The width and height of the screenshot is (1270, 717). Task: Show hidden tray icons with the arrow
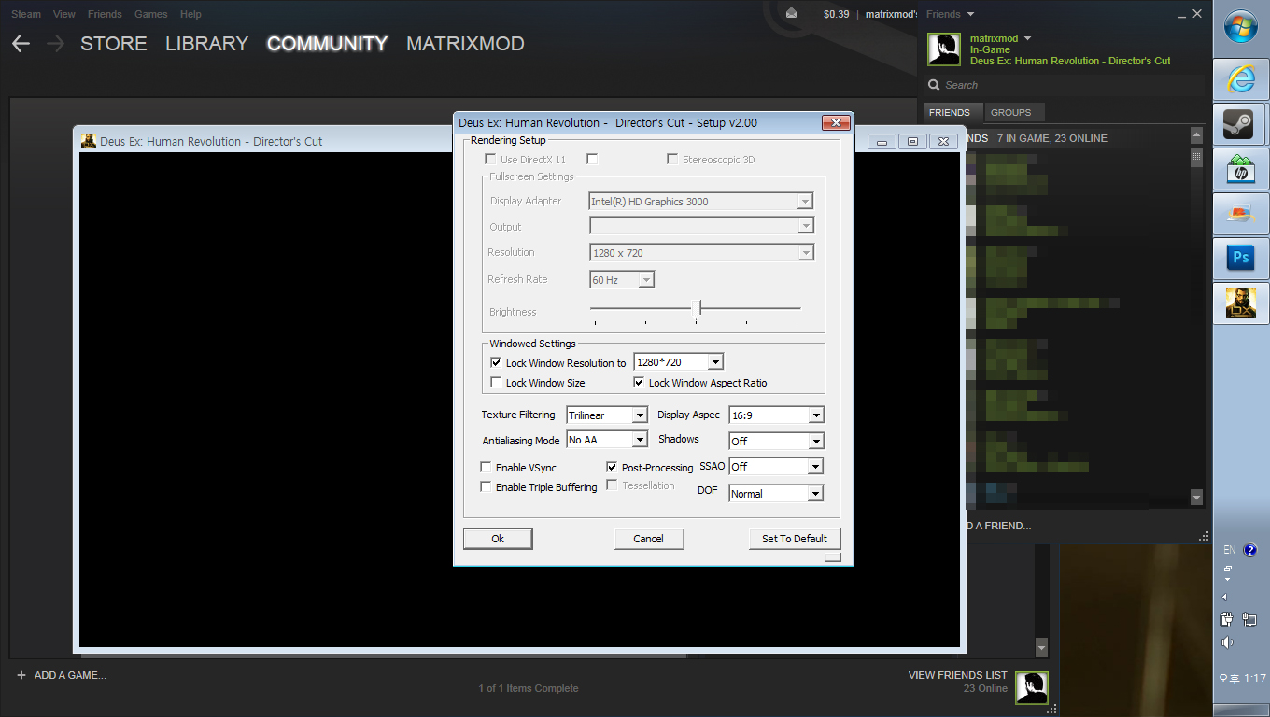tap(1224, 597)
